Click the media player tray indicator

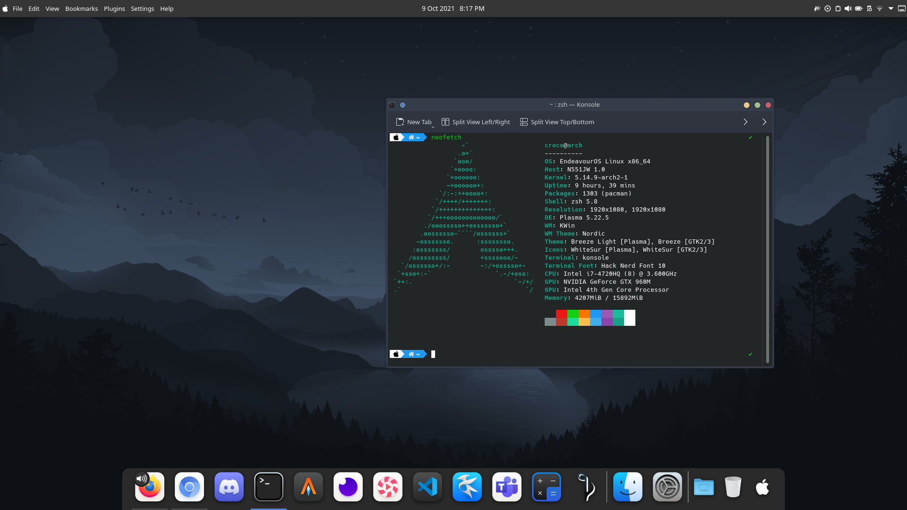828,8
